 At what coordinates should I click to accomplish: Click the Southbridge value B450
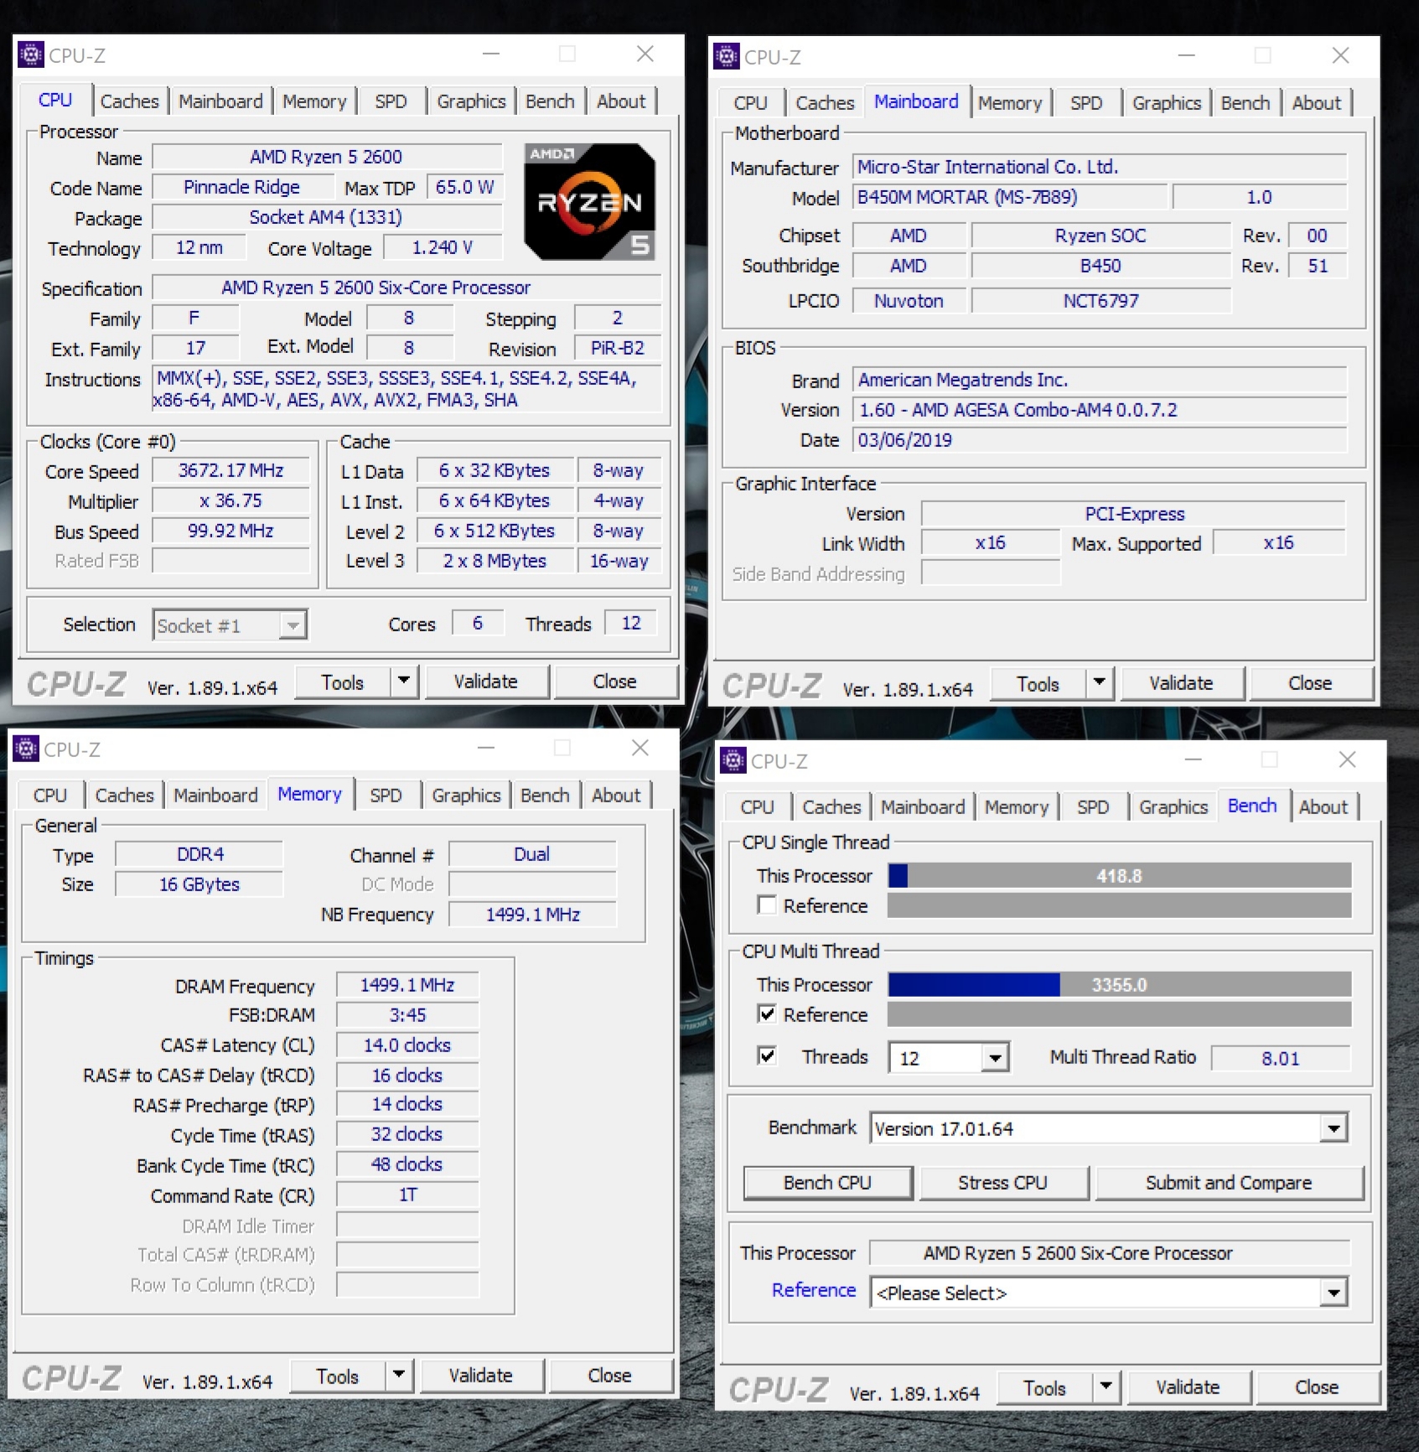coord(1100,266)
